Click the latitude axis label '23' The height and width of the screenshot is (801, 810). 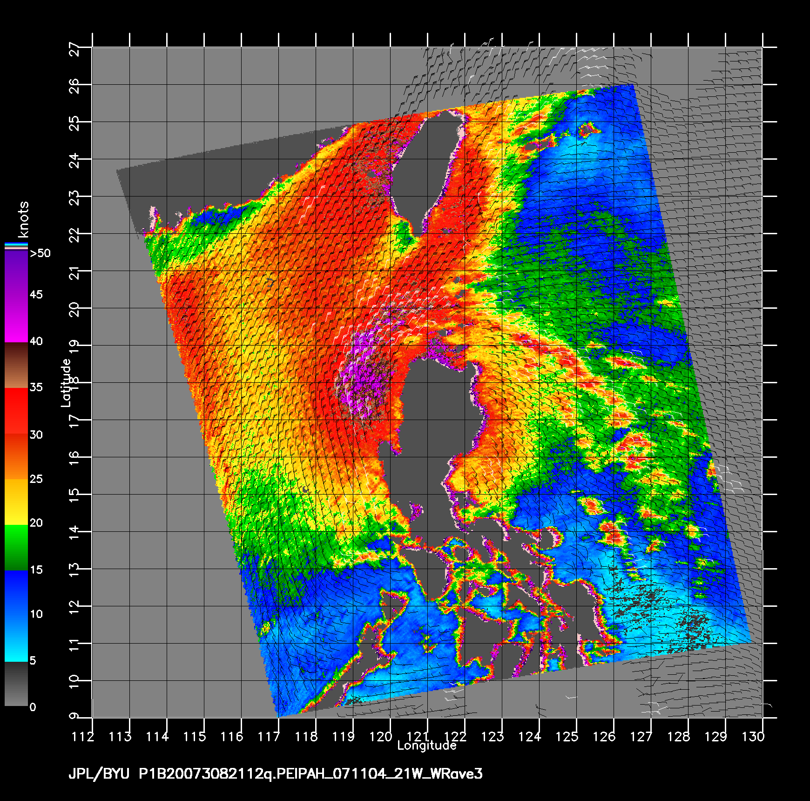(74, 198)
